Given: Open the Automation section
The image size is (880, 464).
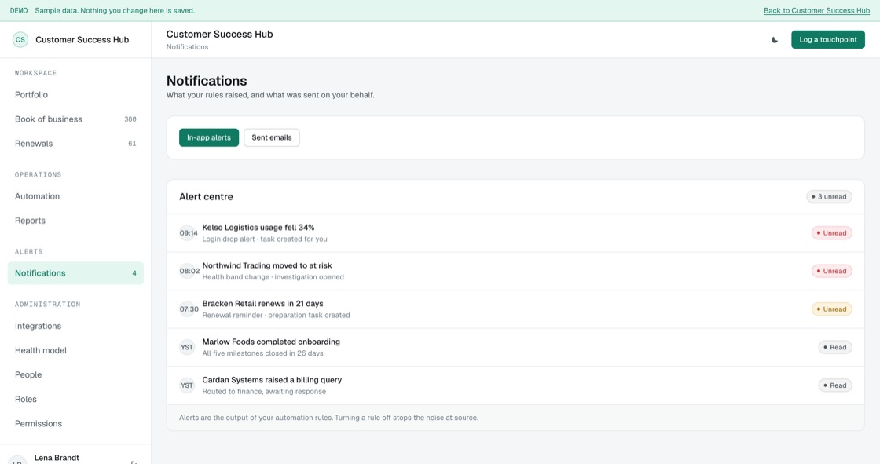Looking at the screenshot, I should 75,196.
